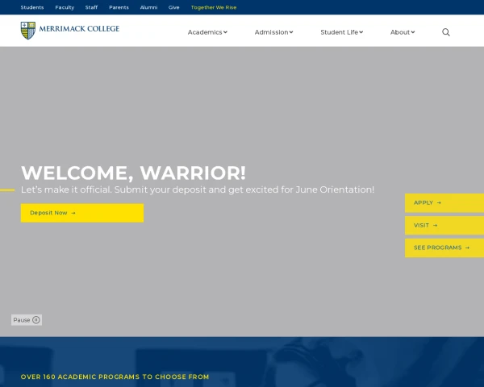This screenshot has width=484, height=387.
Task: Click the Deposit Now button
Action: click(x=82, y=213)
